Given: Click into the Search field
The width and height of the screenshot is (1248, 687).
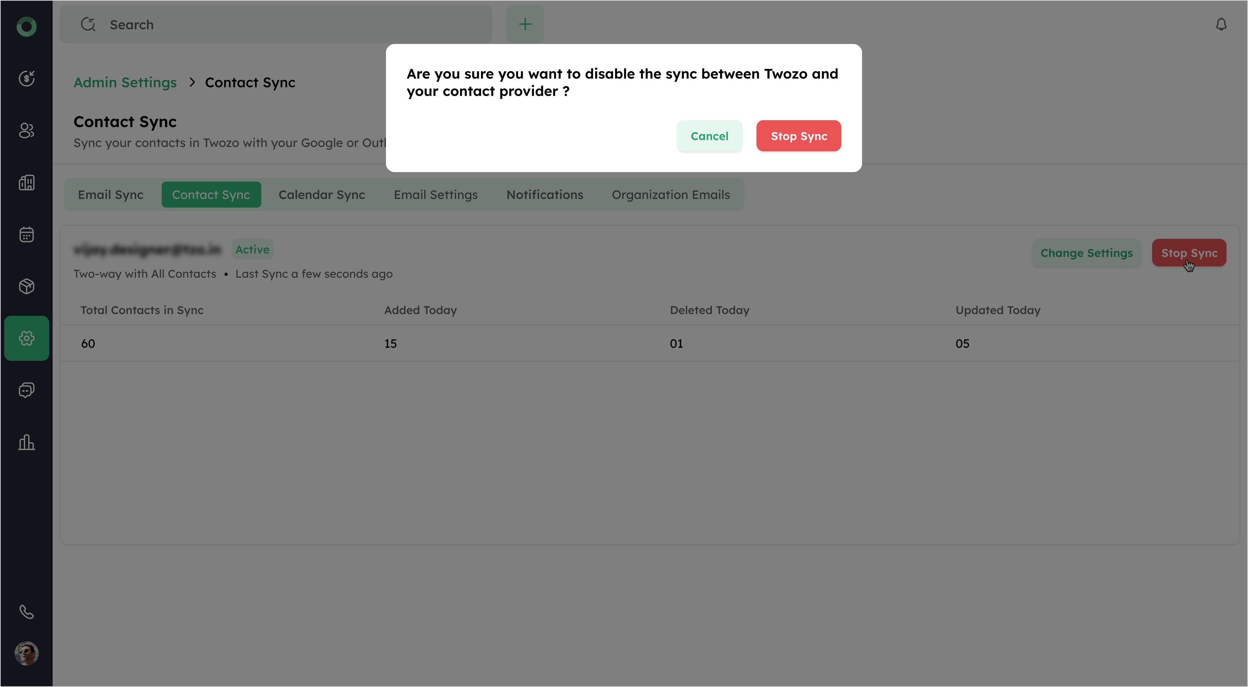Looking at the screenshot, I should (291, 25).
